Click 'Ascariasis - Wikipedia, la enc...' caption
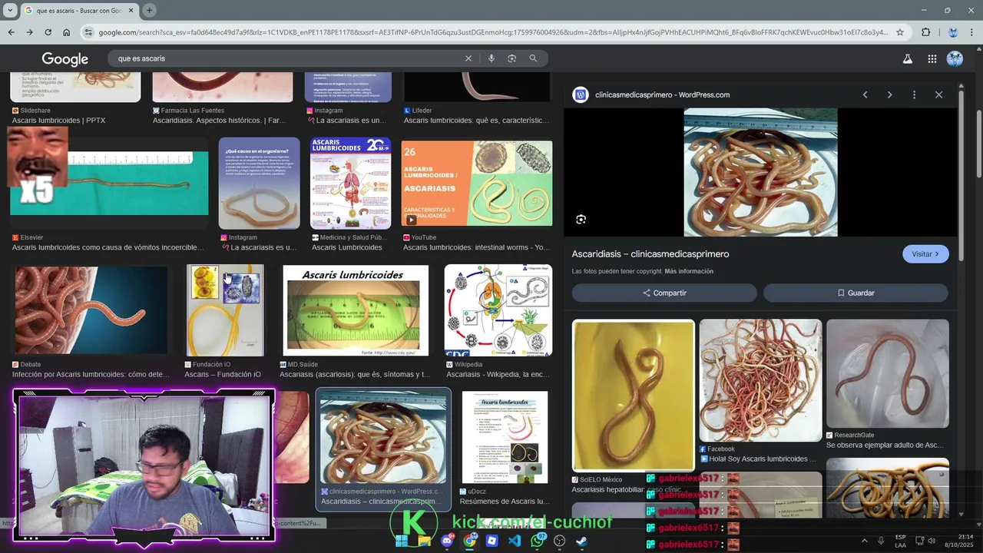 [498, 374]
